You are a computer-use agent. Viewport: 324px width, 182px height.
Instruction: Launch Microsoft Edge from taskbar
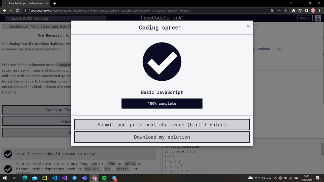pyautogui.click(x=25, y=178)
